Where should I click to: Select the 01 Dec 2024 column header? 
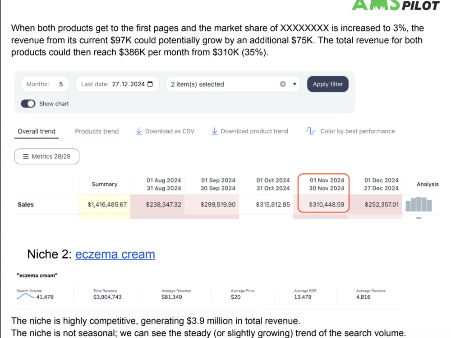(x=382, y=184)
